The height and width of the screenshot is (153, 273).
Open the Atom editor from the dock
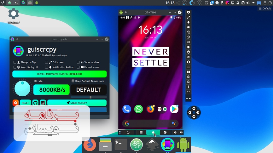(x=136, y=144)
